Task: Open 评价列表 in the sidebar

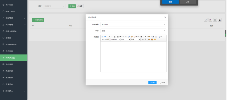Action: click(x=14, y=51)
